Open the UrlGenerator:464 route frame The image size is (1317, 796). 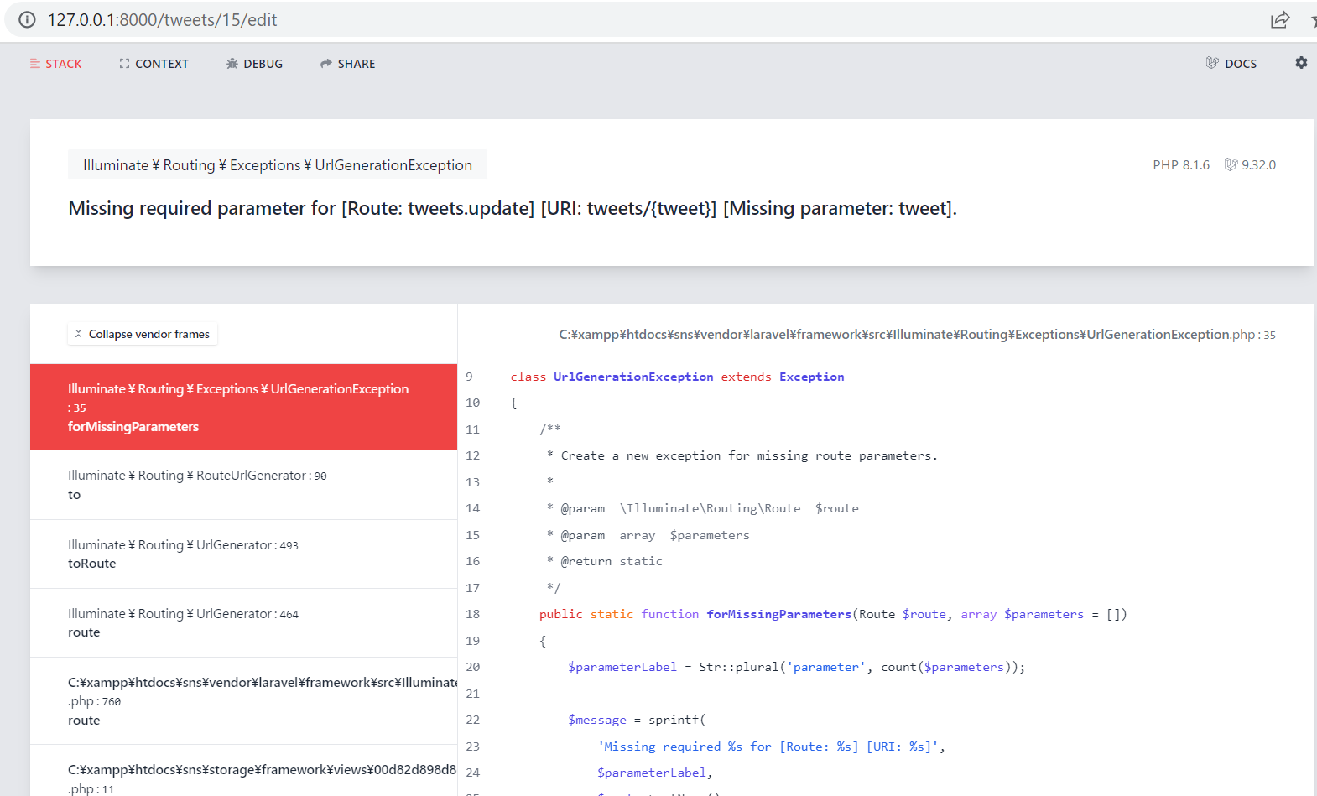click(243, 623)
